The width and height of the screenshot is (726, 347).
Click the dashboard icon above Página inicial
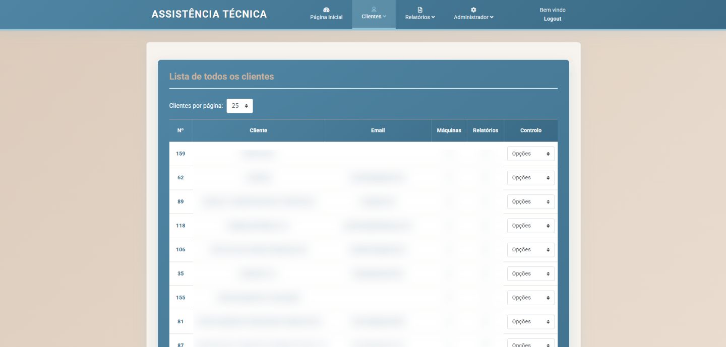coord(326,10)
